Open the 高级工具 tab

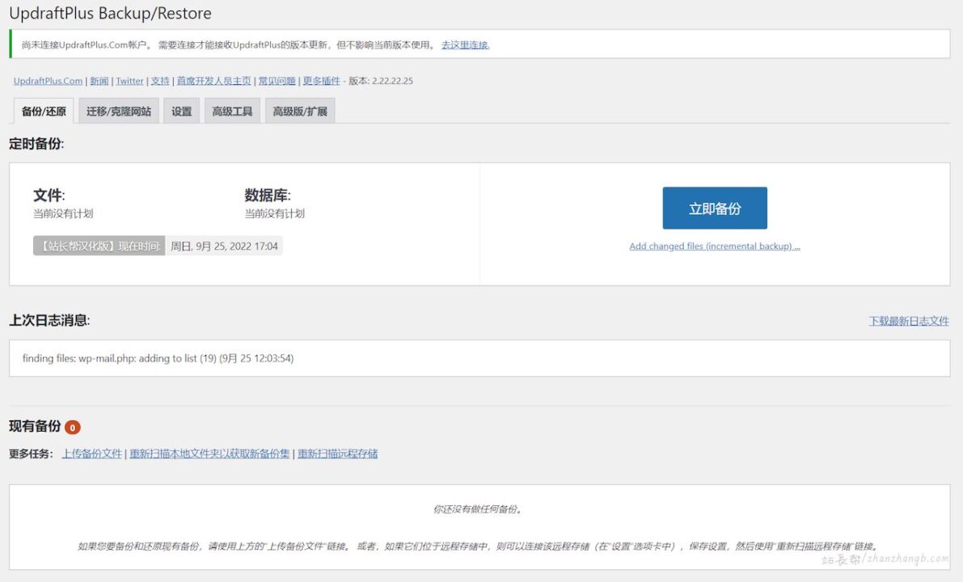click(x=232, y=110)
